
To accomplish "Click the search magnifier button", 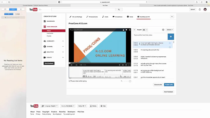I will [x=119, y=10].
